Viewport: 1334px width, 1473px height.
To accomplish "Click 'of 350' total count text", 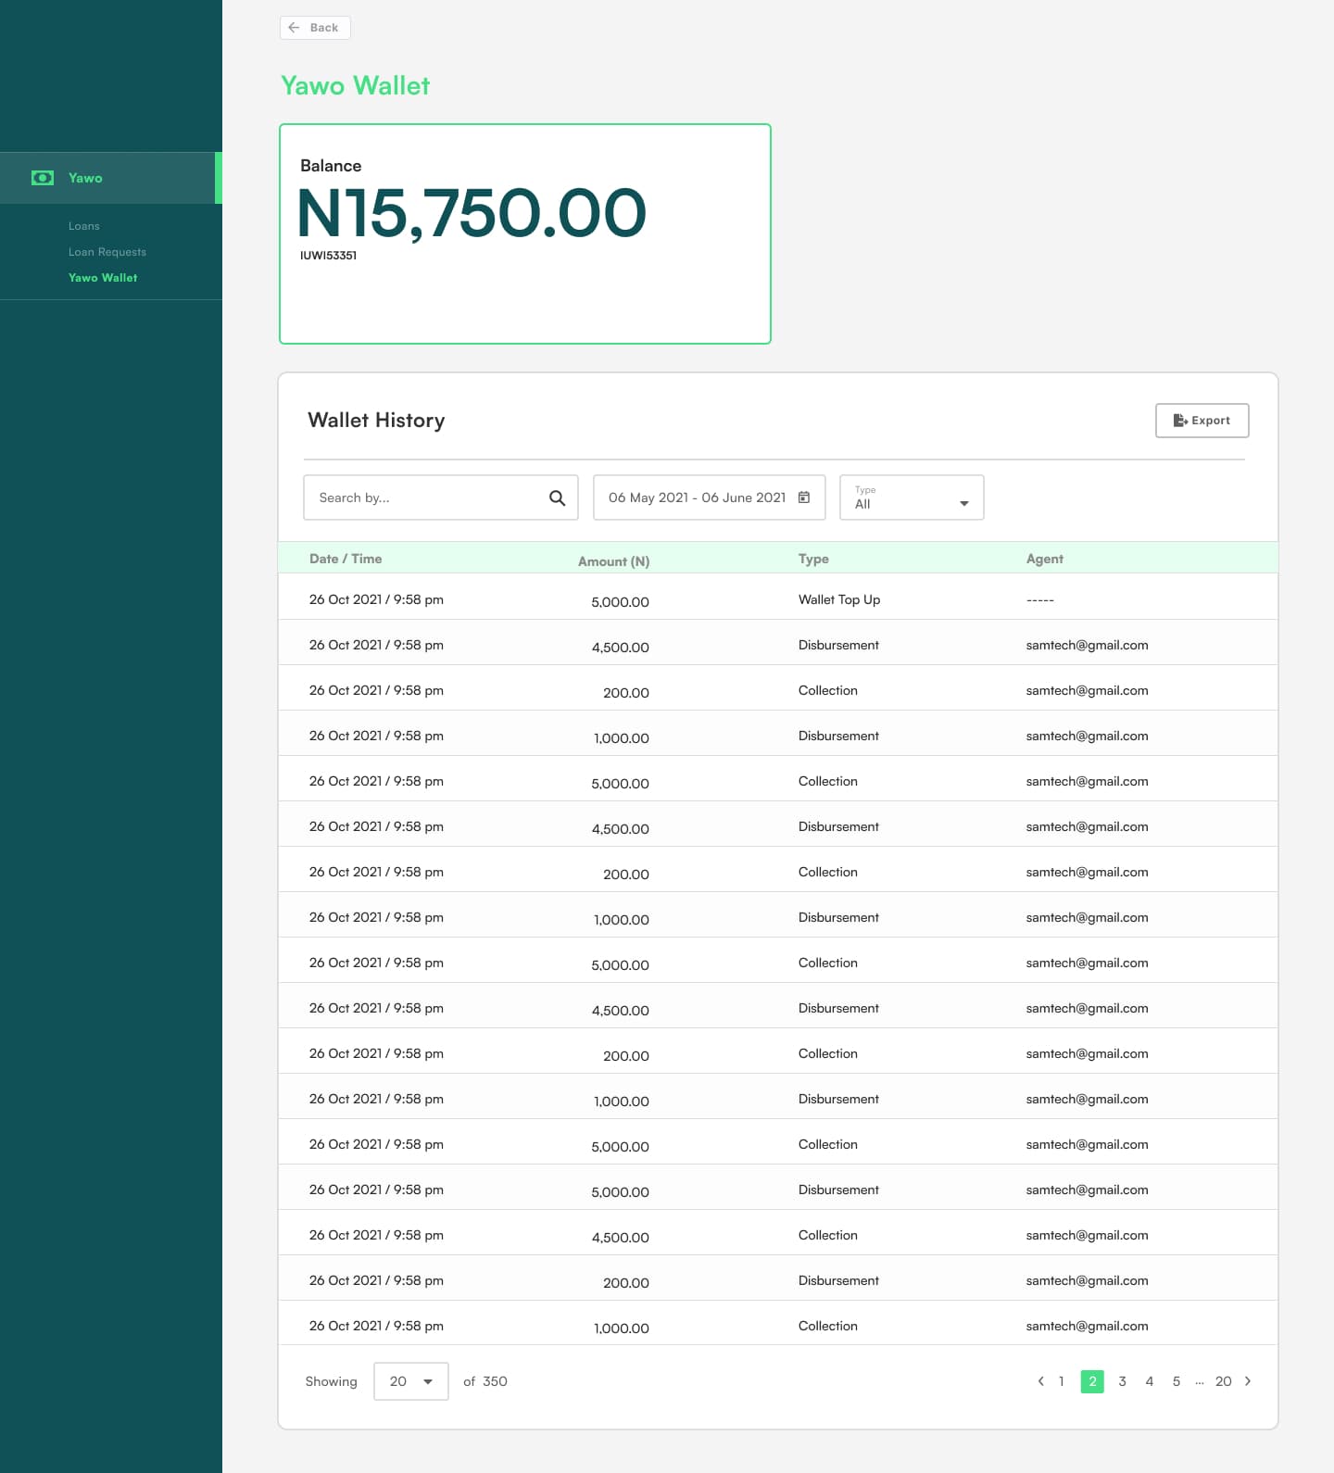I will pyautogui.click(x=485, y=1381).
